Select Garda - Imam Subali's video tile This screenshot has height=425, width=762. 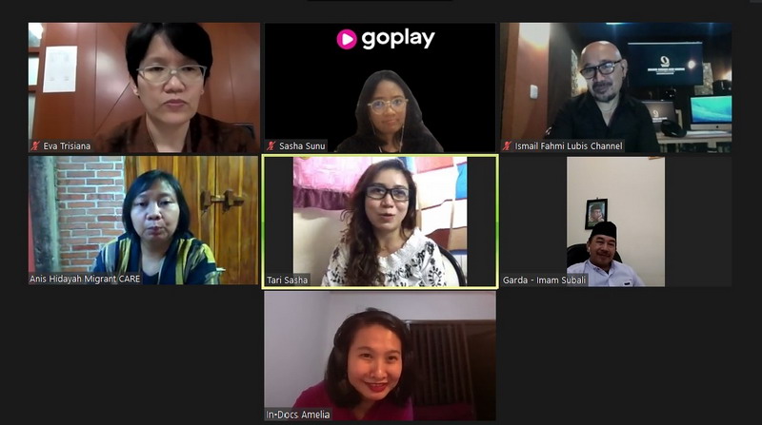pos(615,222)
